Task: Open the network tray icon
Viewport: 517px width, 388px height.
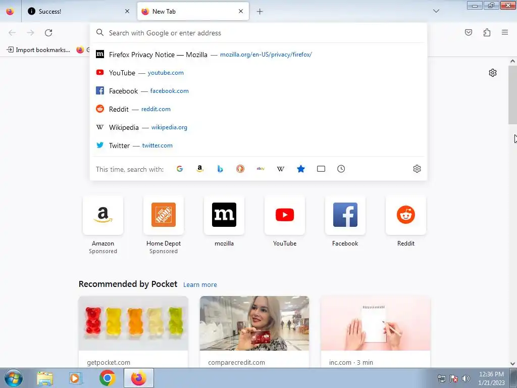Action: click(x=441, y=378)
